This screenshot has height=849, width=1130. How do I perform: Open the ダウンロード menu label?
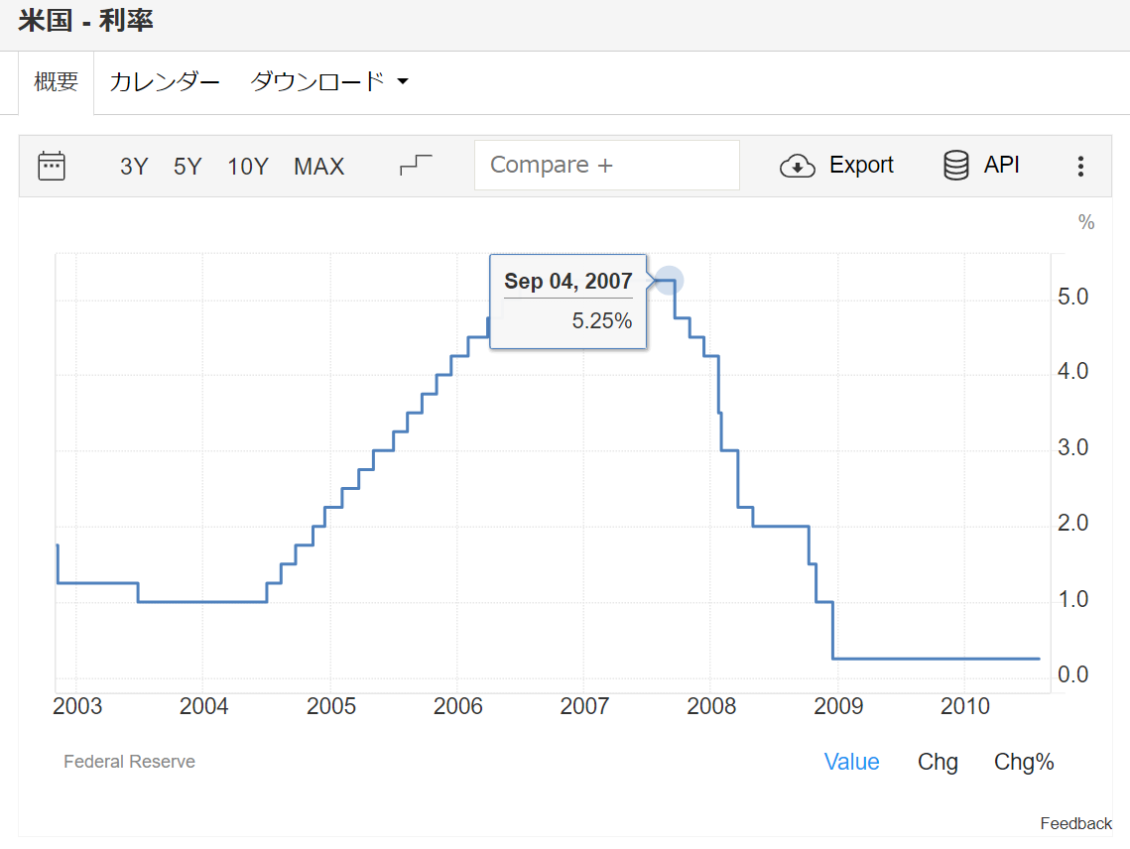point(316,82)
